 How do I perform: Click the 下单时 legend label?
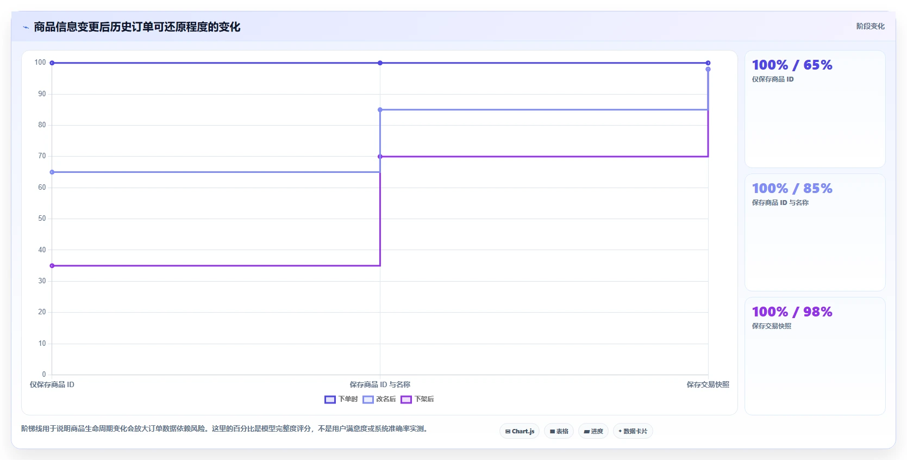348,399
